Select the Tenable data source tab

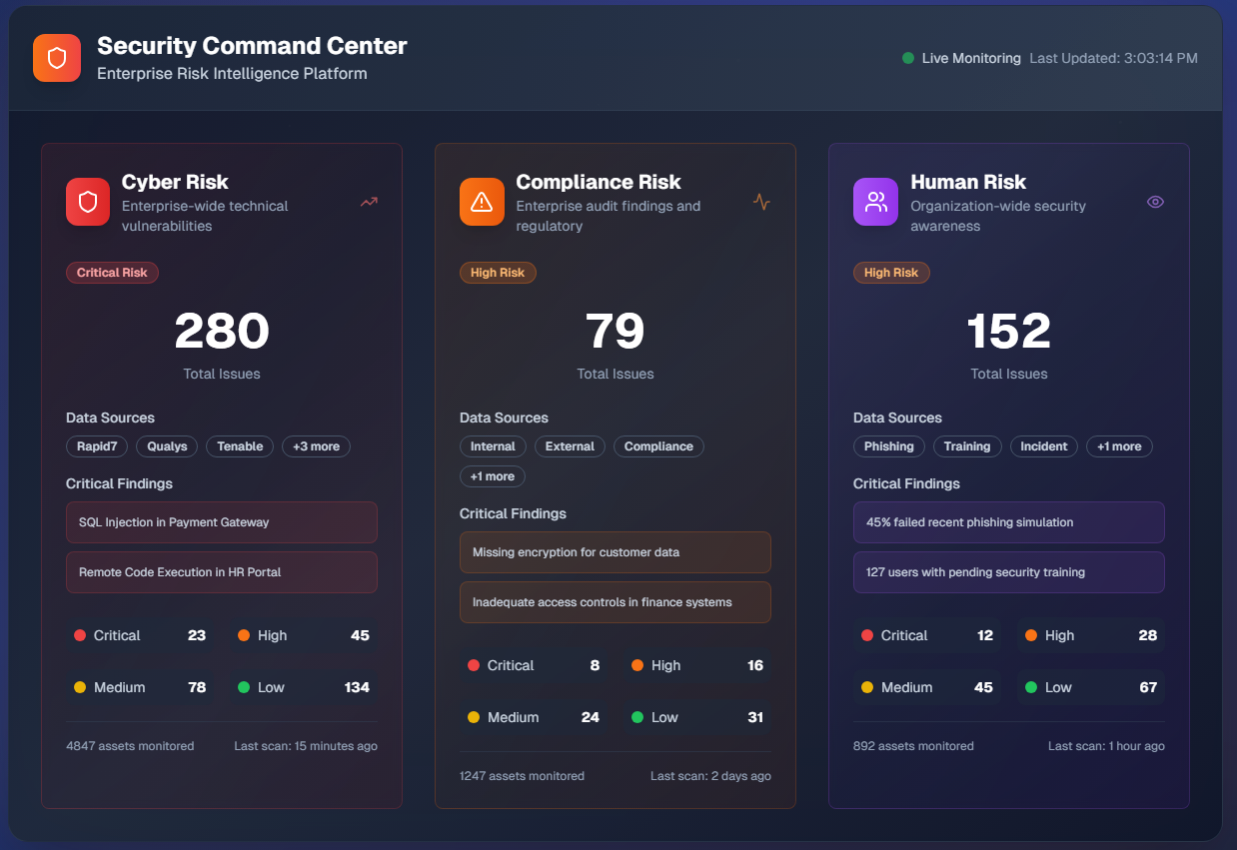click(239, 446)
